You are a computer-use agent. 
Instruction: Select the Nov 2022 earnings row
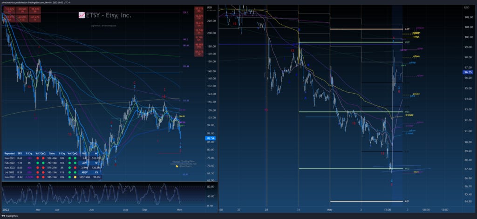point(53,177)
